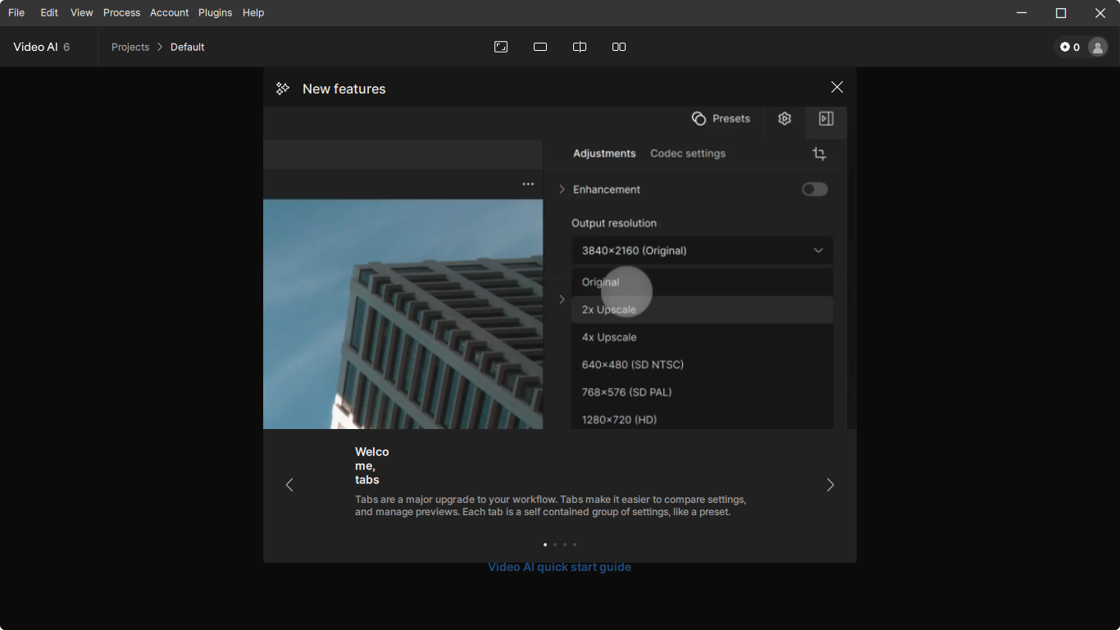Expand the Enhancement section chevron
This screenshot has width=1120, height=630.
click(562, 189)
